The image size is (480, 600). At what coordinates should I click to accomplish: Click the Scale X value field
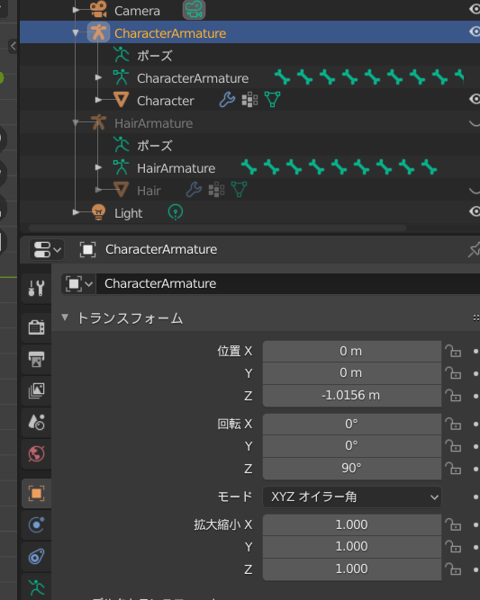351,524
